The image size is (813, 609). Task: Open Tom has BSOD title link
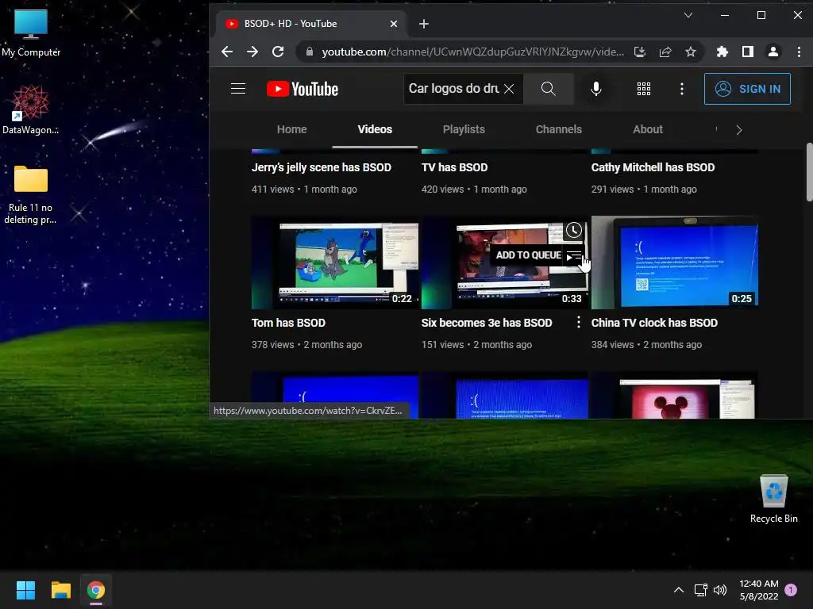(x=288, y=323)
